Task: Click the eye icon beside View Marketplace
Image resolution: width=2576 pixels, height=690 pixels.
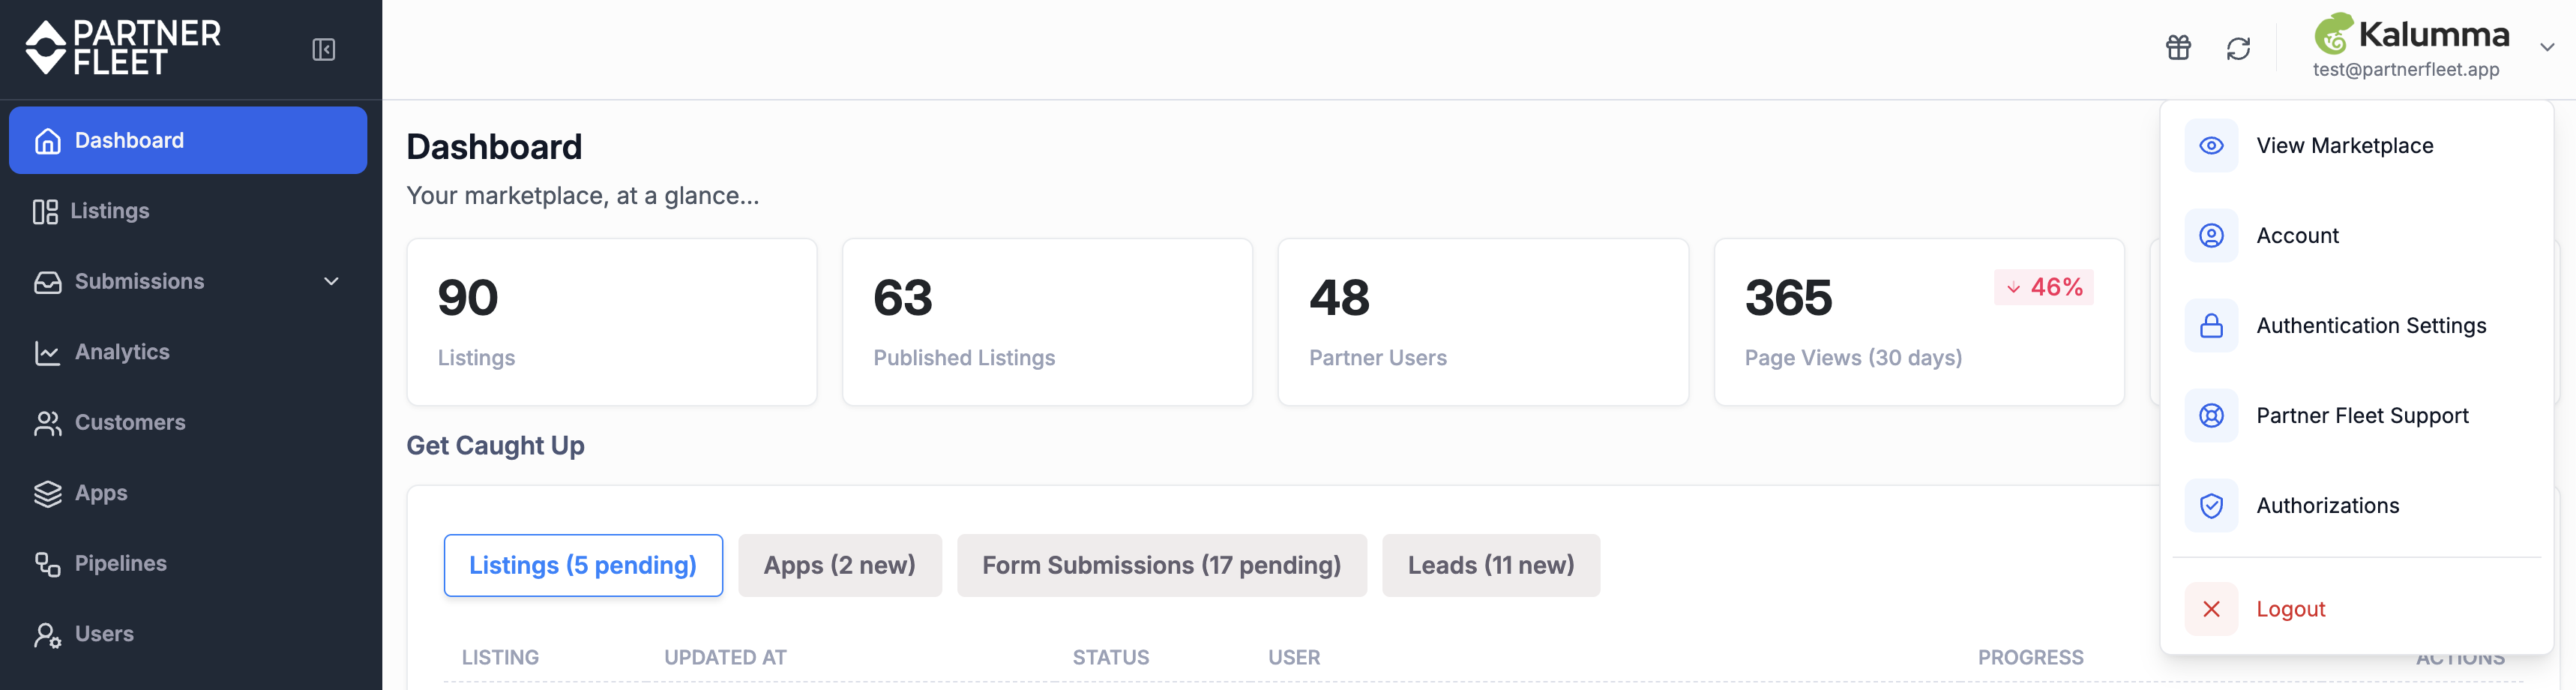Action: click(x=2211, y=145)
